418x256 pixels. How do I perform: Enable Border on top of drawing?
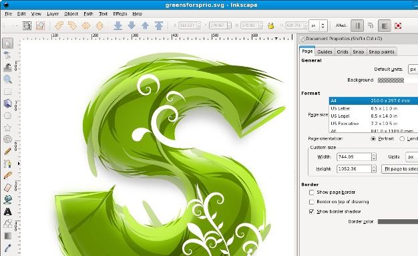tap(311, 202)
